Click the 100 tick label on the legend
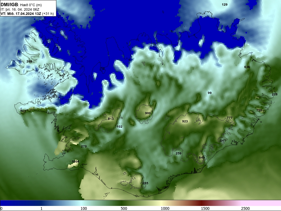 click(x=84, y=208)
